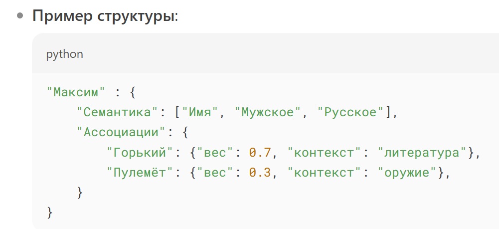This screenshot has width=499, height=229.
Task: Click the final closing brace of code
Action: coord(49,213)
